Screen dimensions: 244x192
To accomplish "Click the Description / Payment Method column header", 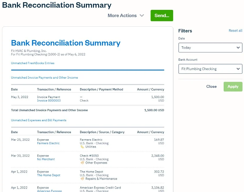I will [x=101, y=89].
